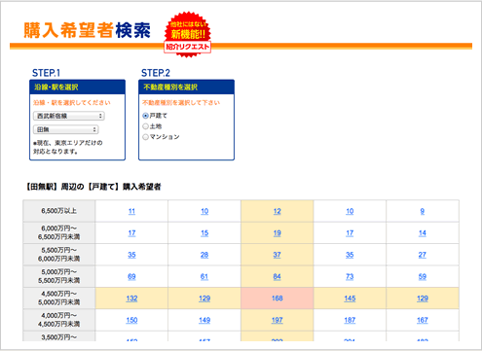The image size is (482, 351).
Task: Select the マンション radio button
Action: coord(145,137)
